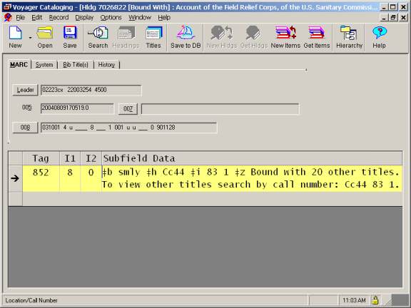Show the record Hierarchy
Image resolution: width=411 pixels, height=308 pixels.
click(x=349, y=37)
